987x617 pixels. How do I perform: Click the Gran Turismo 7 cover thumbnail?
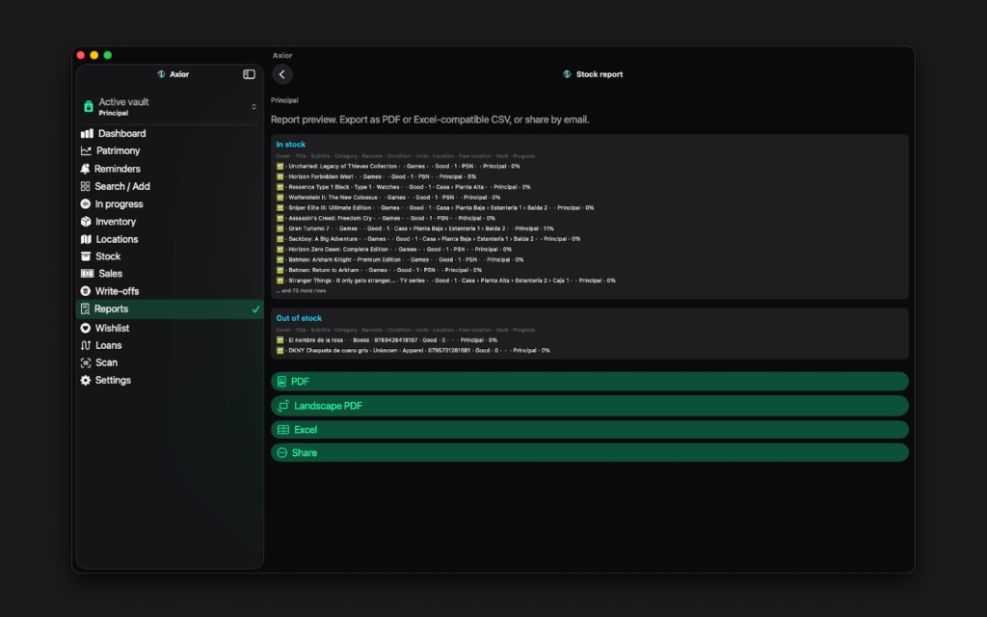(280, 228)
